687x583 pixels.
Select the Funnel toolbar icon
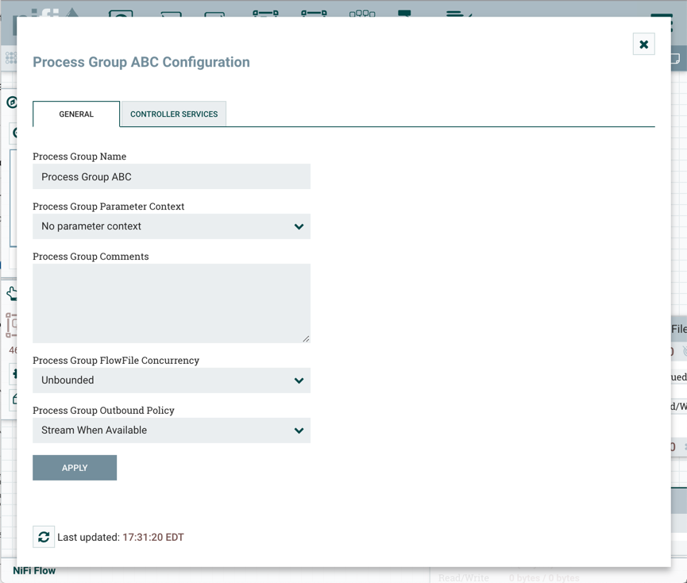[362, 14]
